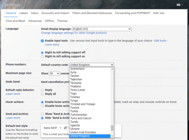Viewport: 189px width, 140px height.
Task: Open the Advanced tab
Action: pyautogui.click(x=35, y=21)
